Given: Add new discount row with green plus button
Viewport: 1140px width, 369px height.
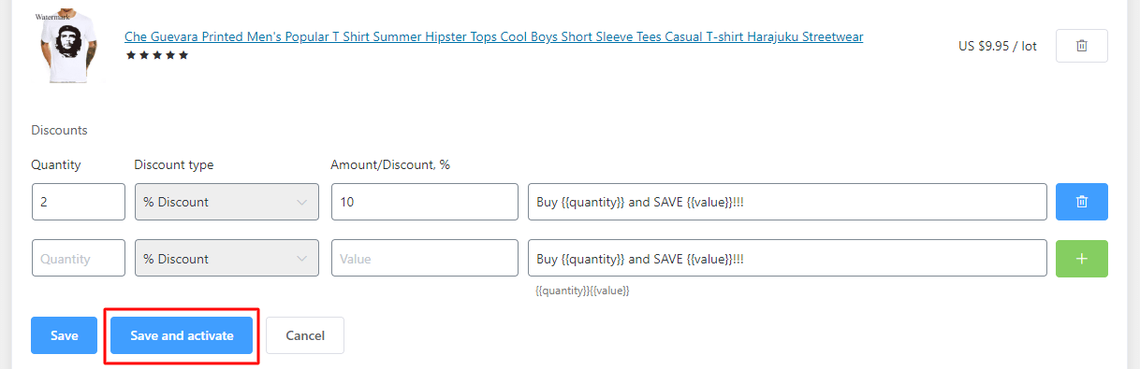Looking at the screenshot, I should [x=1081, y=259].
